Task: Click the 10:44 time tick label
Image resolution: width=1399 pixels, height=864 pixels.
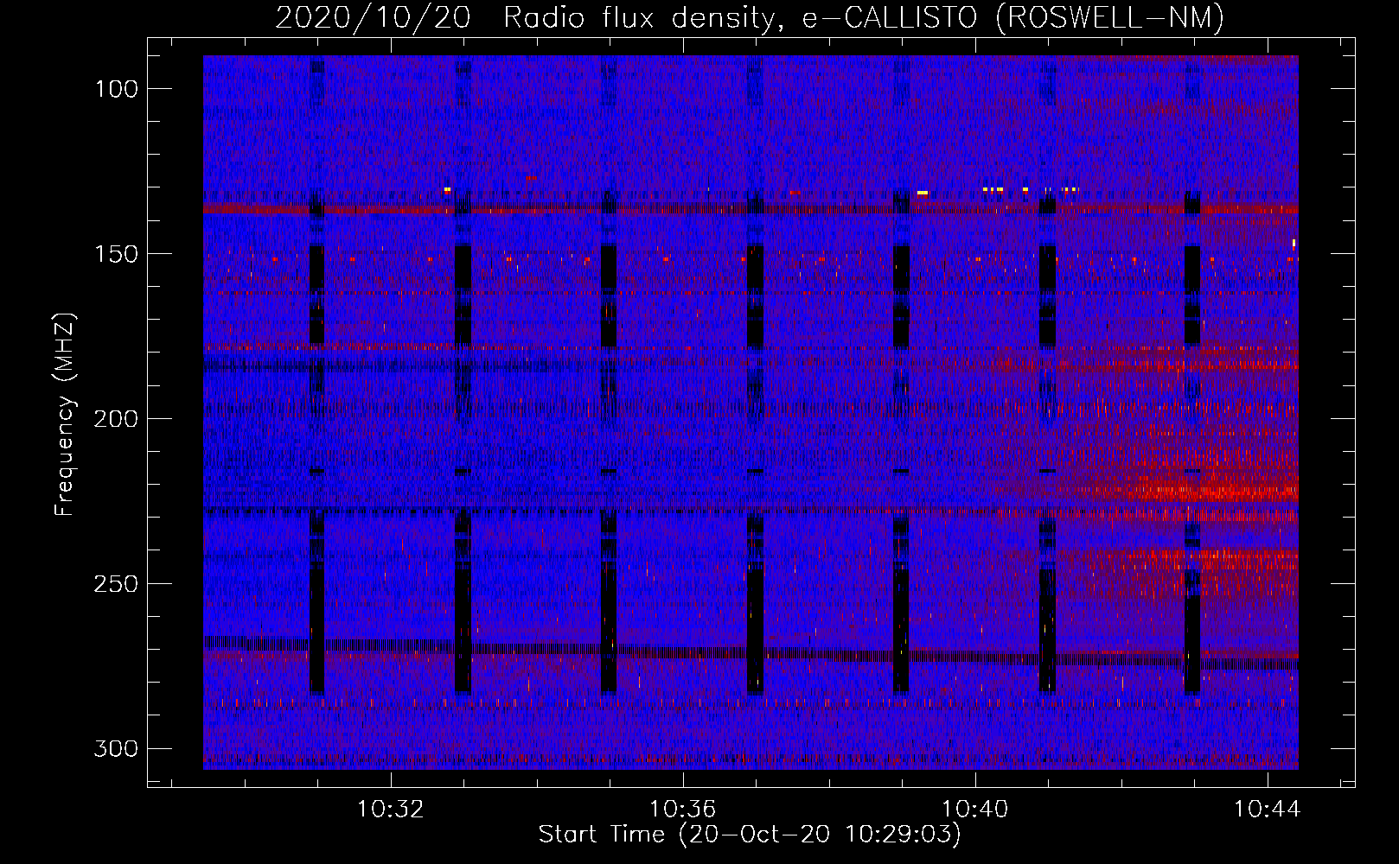Action: tap(1268, 809)
